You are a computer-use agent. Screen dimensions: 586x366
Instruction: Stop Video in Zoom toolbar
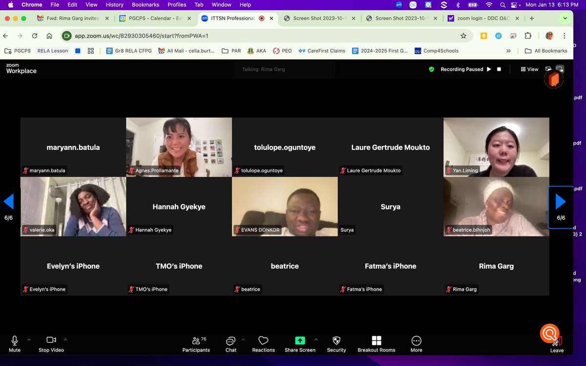point(51,344)
